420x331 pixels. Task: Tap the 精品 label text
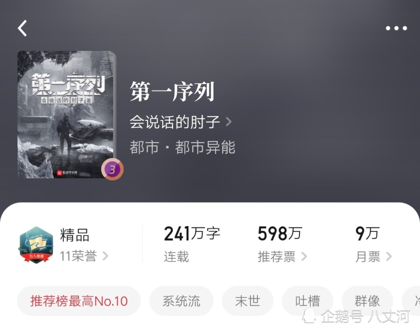(74, 235)
